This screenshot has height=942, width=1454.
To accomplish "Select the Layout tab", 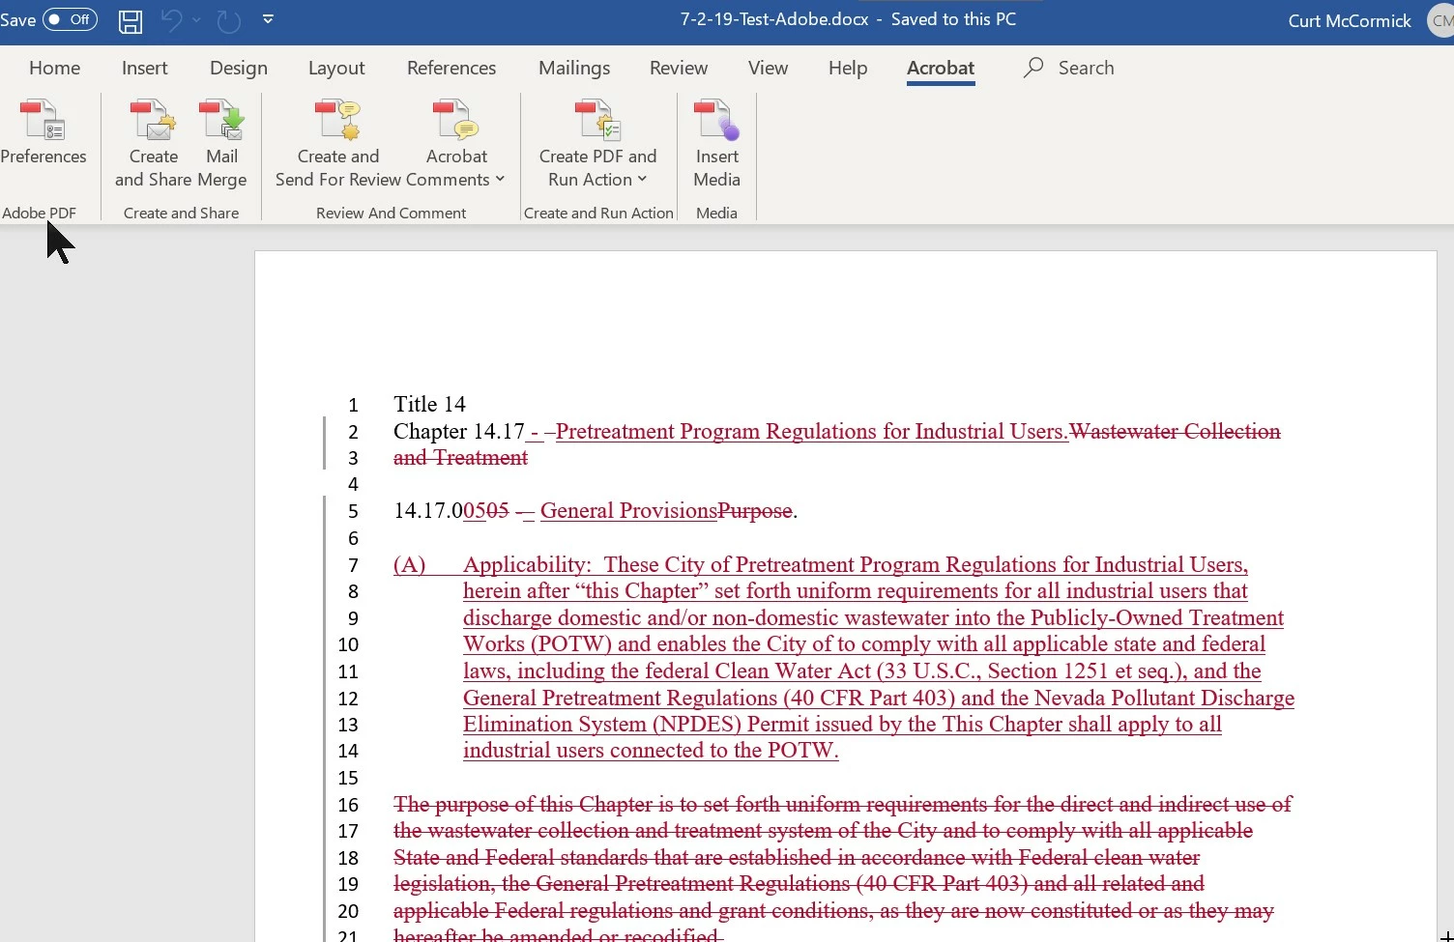I will 336,68.
